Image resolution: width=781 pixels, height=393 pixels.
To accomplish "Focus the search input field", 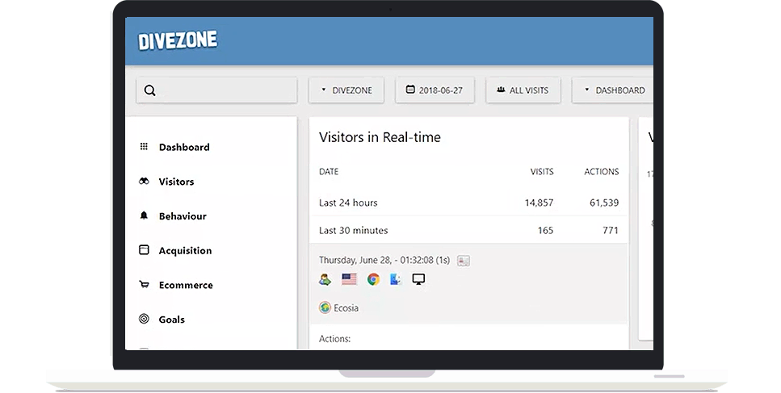I will click(216, 90).
